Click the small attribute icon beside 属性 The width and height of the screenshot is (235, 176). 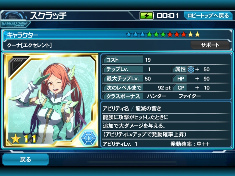click(x=191, y=70)
